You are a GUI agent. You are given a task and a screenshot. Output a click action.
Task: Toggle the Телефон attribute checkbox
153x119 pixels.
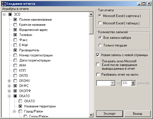(15, 35)
